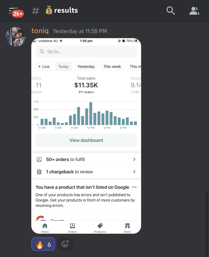Go to the Home tab icon

pos(45,226)
